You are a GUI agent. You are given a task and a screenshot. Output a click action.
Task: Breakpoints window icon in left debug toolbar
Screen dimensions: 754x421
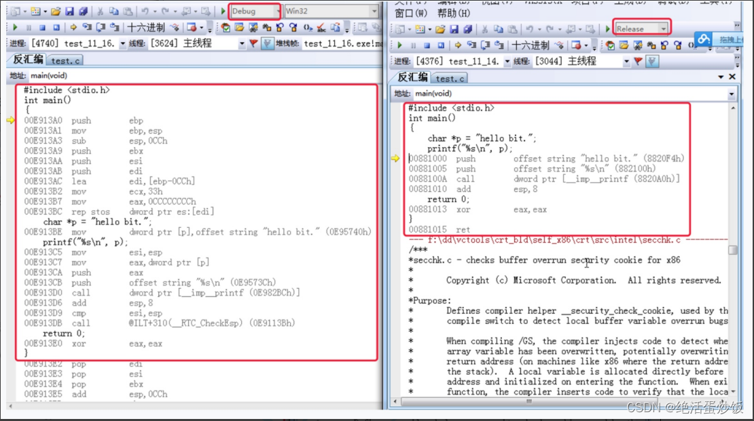click(192, 27)
